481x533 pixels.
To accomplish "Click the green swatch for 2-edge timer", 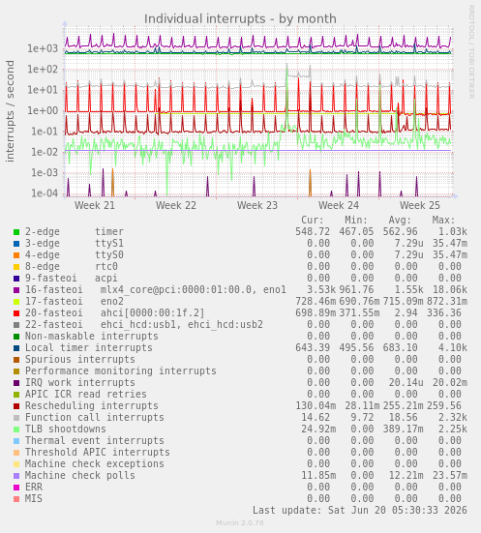I will pyautogui.click(x=16, y=232).
